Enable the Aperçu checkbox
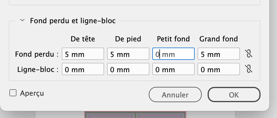Viewport: 277px width, 118px height. pyautogui.click(x=13, y=93)
